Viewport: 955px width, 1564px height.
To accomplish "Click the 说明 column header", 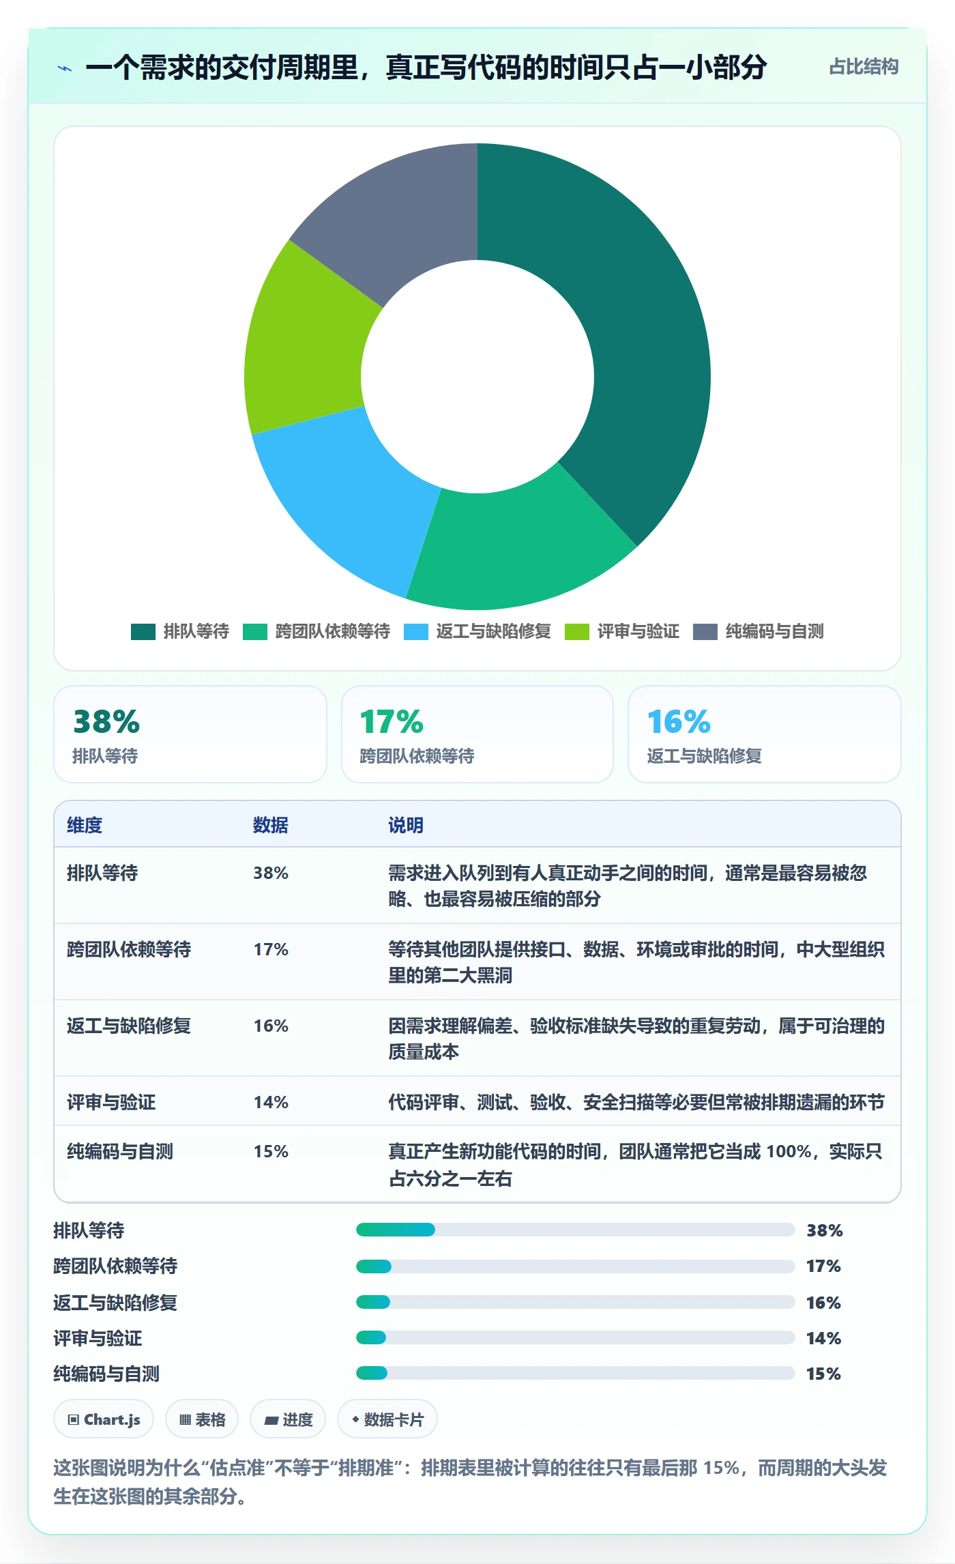I will coord(406,825).
